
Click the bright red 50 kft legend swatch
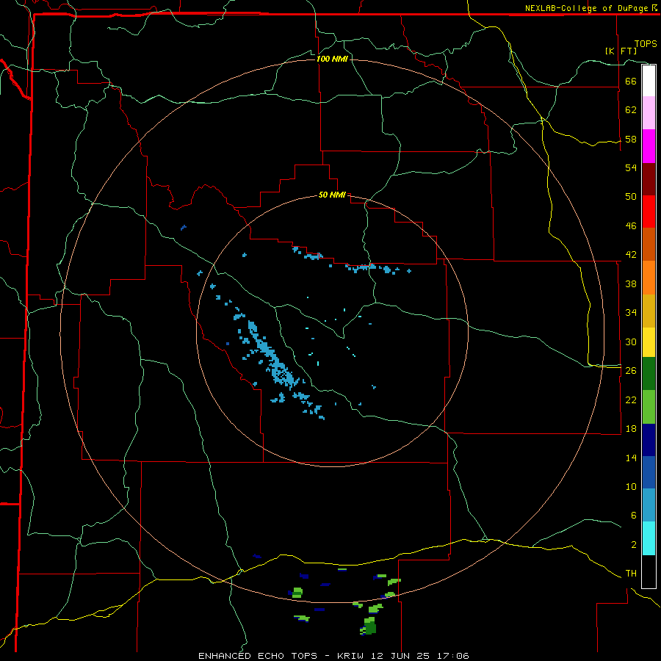[x=649, y=212]
